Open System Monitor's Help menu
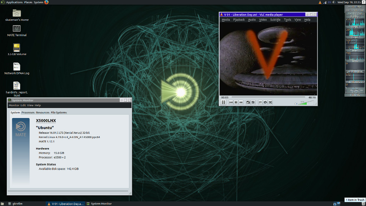 click(38, 106)
